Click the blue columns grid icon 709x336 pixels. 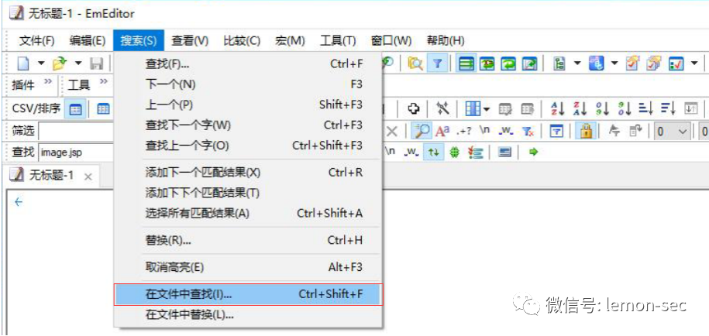473,108
